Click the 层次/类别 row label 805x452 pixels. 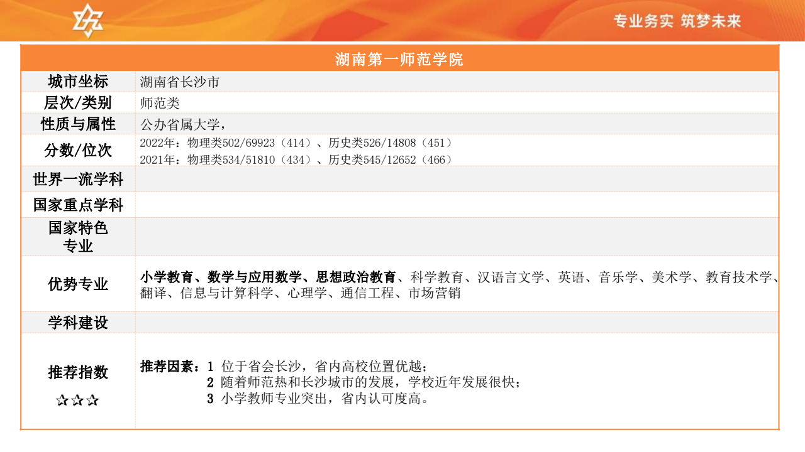[78, 103]
